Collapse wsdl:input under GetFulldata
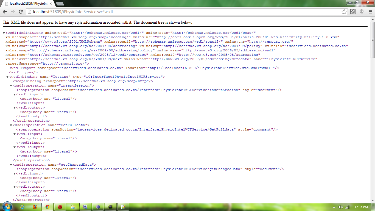Viewport: 375px width, 211px height. 15,134
